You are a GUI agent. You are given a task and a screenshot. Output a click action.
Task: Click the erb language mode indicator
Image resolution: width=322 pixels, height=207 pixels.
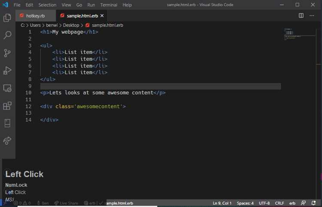[x=292, y=203]
